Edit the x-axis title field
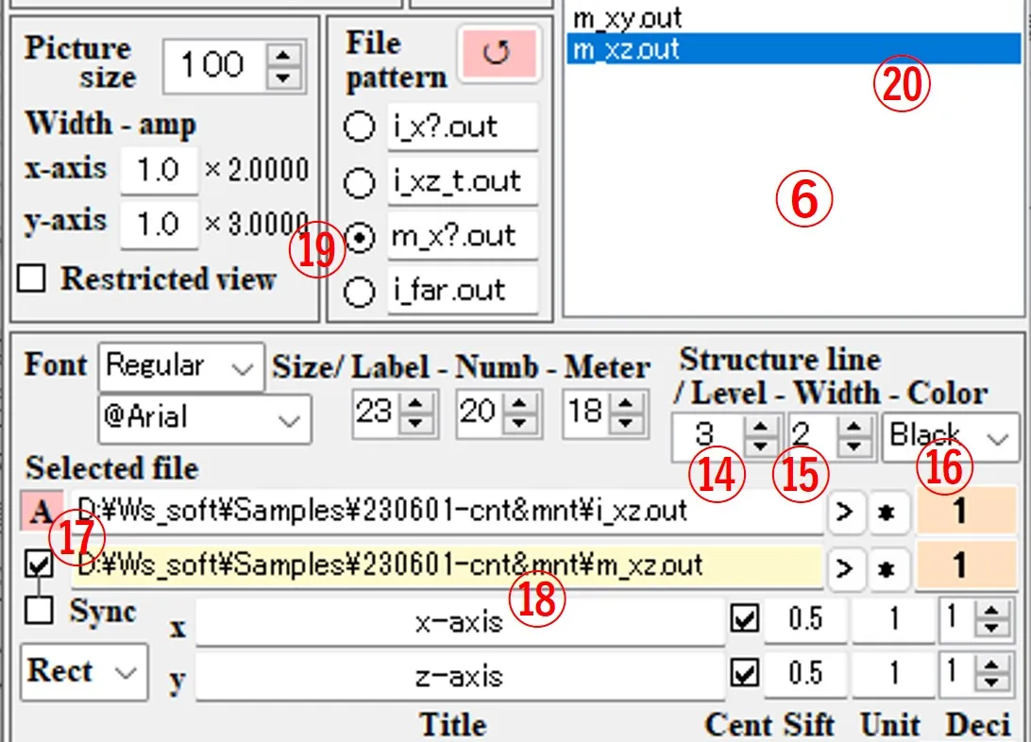This screenshot has height=742, width=1031. (460, 622)
